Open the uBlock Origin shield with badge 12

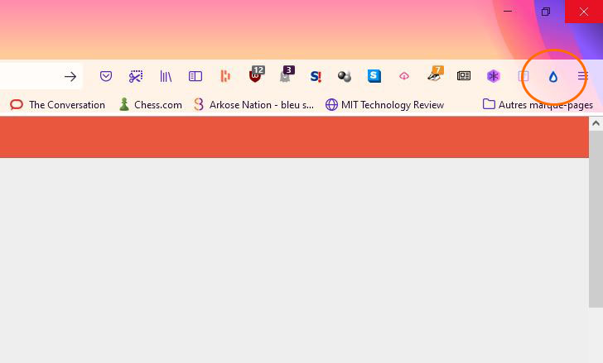(257, 74)
